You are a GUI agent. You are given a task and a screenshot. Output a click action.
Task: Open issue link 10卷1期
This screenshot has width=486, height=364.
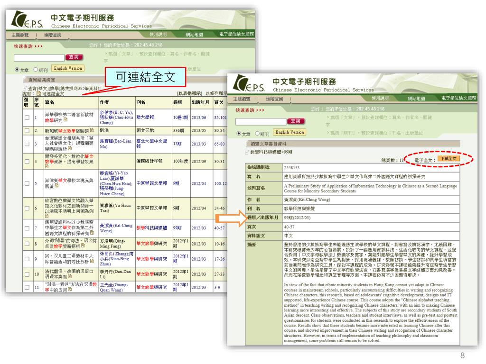point(180,118)
